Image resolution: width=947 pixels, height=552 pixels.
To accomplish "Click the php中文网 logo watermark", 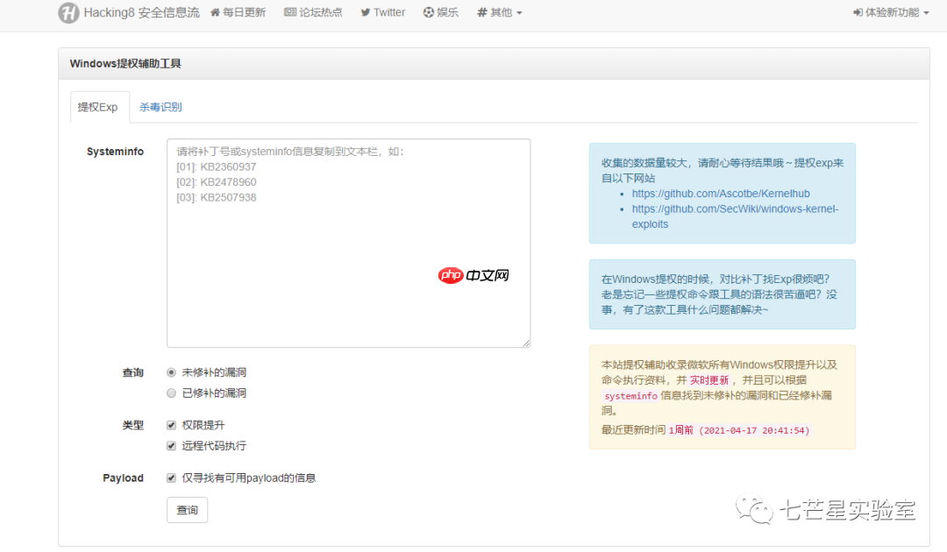I will tap(473, 274).
